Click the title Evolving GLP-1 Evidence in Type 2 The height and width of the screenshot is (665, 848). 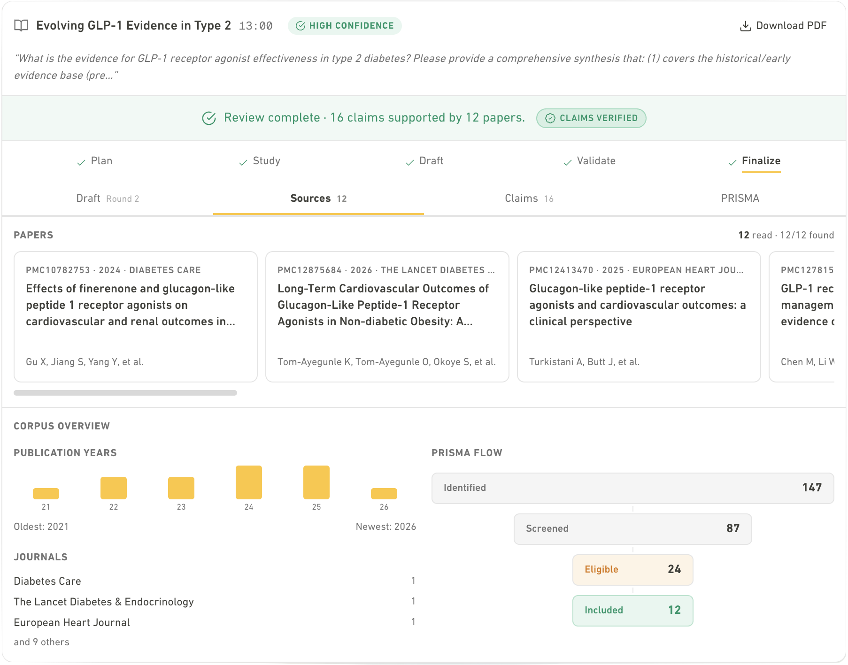[134, 25]
